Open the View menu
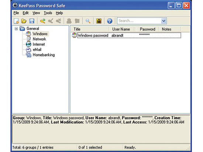 point(36,13)
